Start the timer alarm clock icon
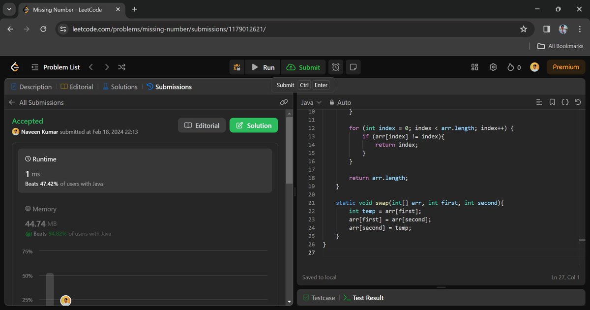The height and width of the screenshot is (310, 590). click(x=336, y=67)
